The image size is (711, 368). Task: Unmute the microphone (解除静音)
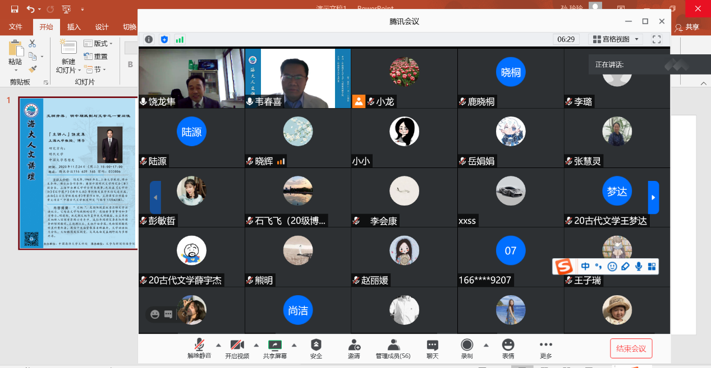click(199, 348)
